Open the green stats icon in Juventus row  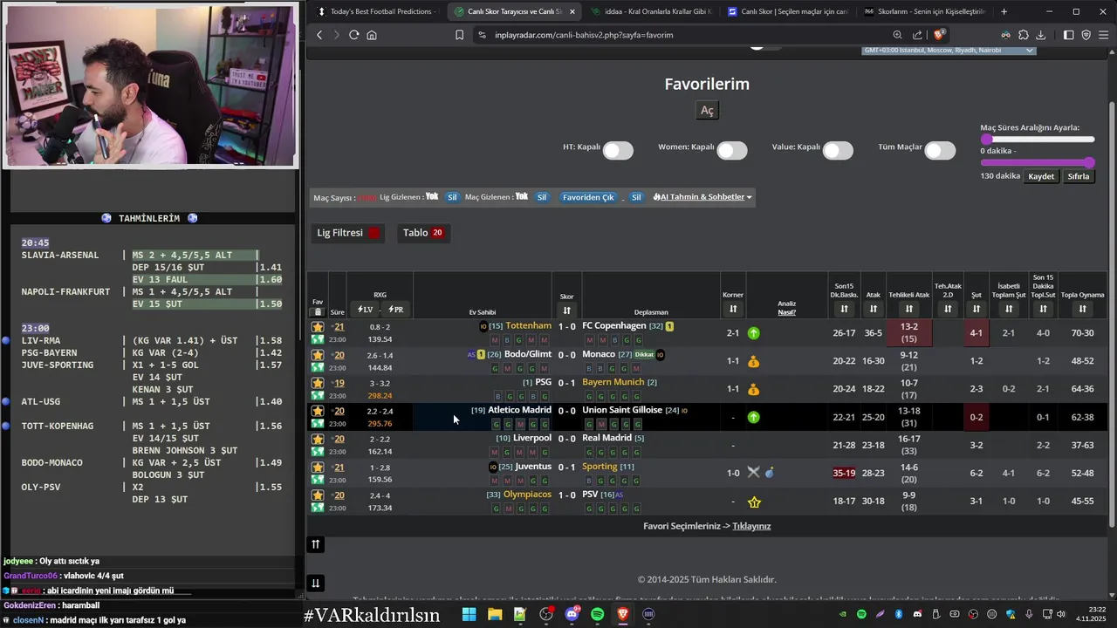coord(318,480)
